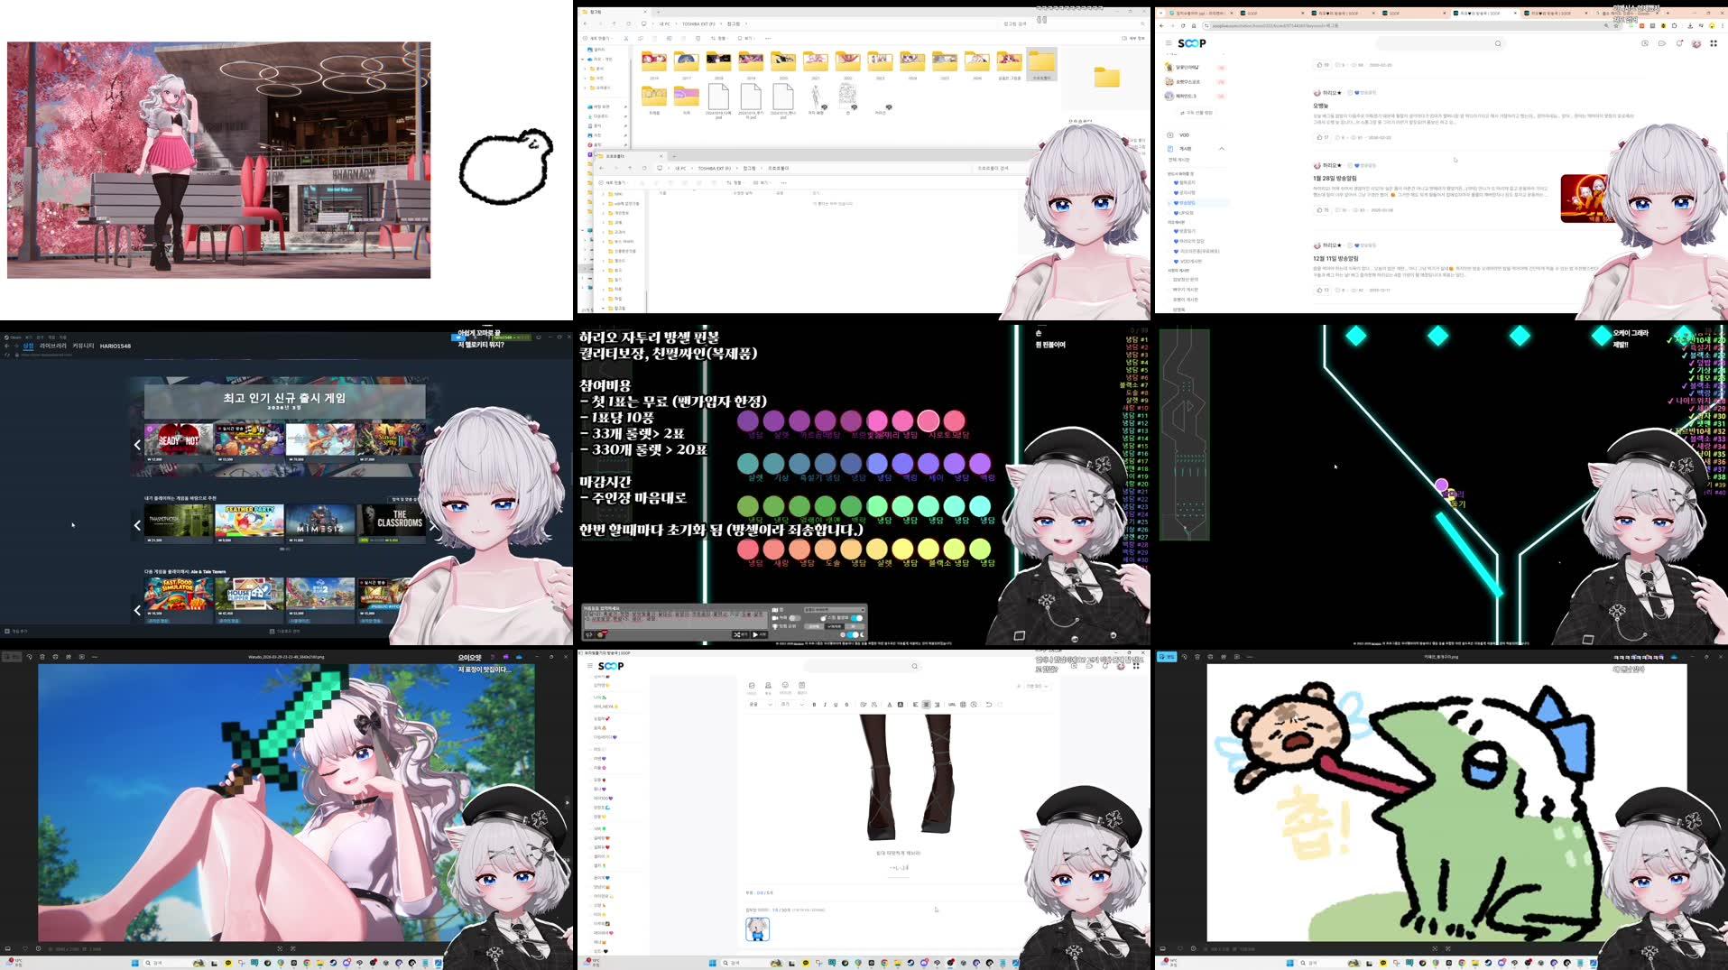
Task: Open the insert URL link icon in the editor
Action: (951, 705)
